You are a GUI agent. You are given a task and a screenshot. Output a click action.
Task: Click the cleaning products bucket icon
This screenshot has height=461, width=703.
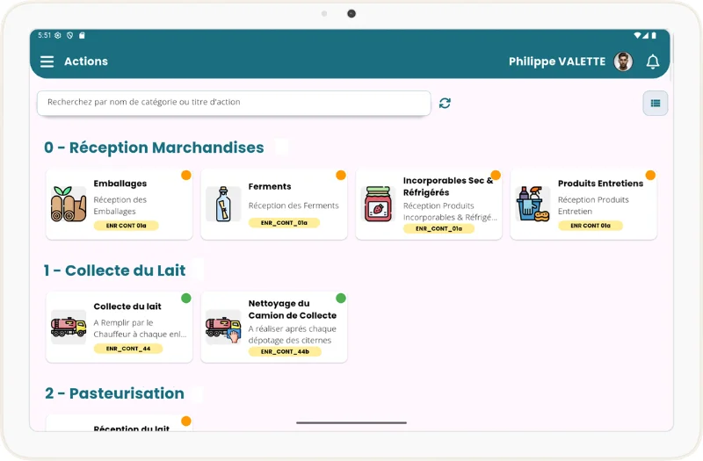(533, 205)
